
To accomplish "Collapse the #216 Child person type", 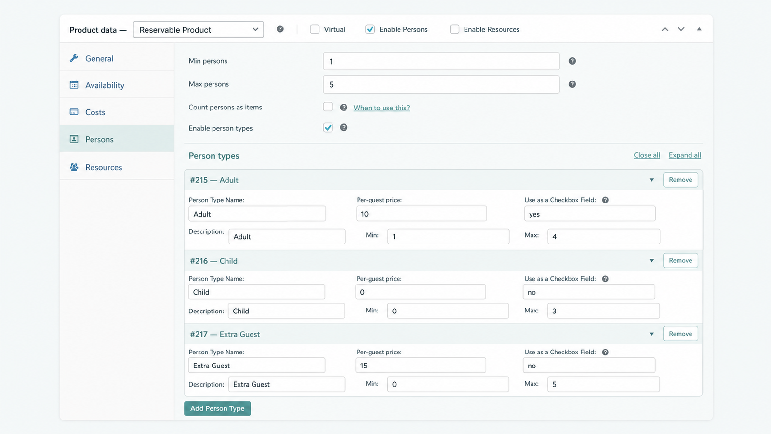I will 651,261.
